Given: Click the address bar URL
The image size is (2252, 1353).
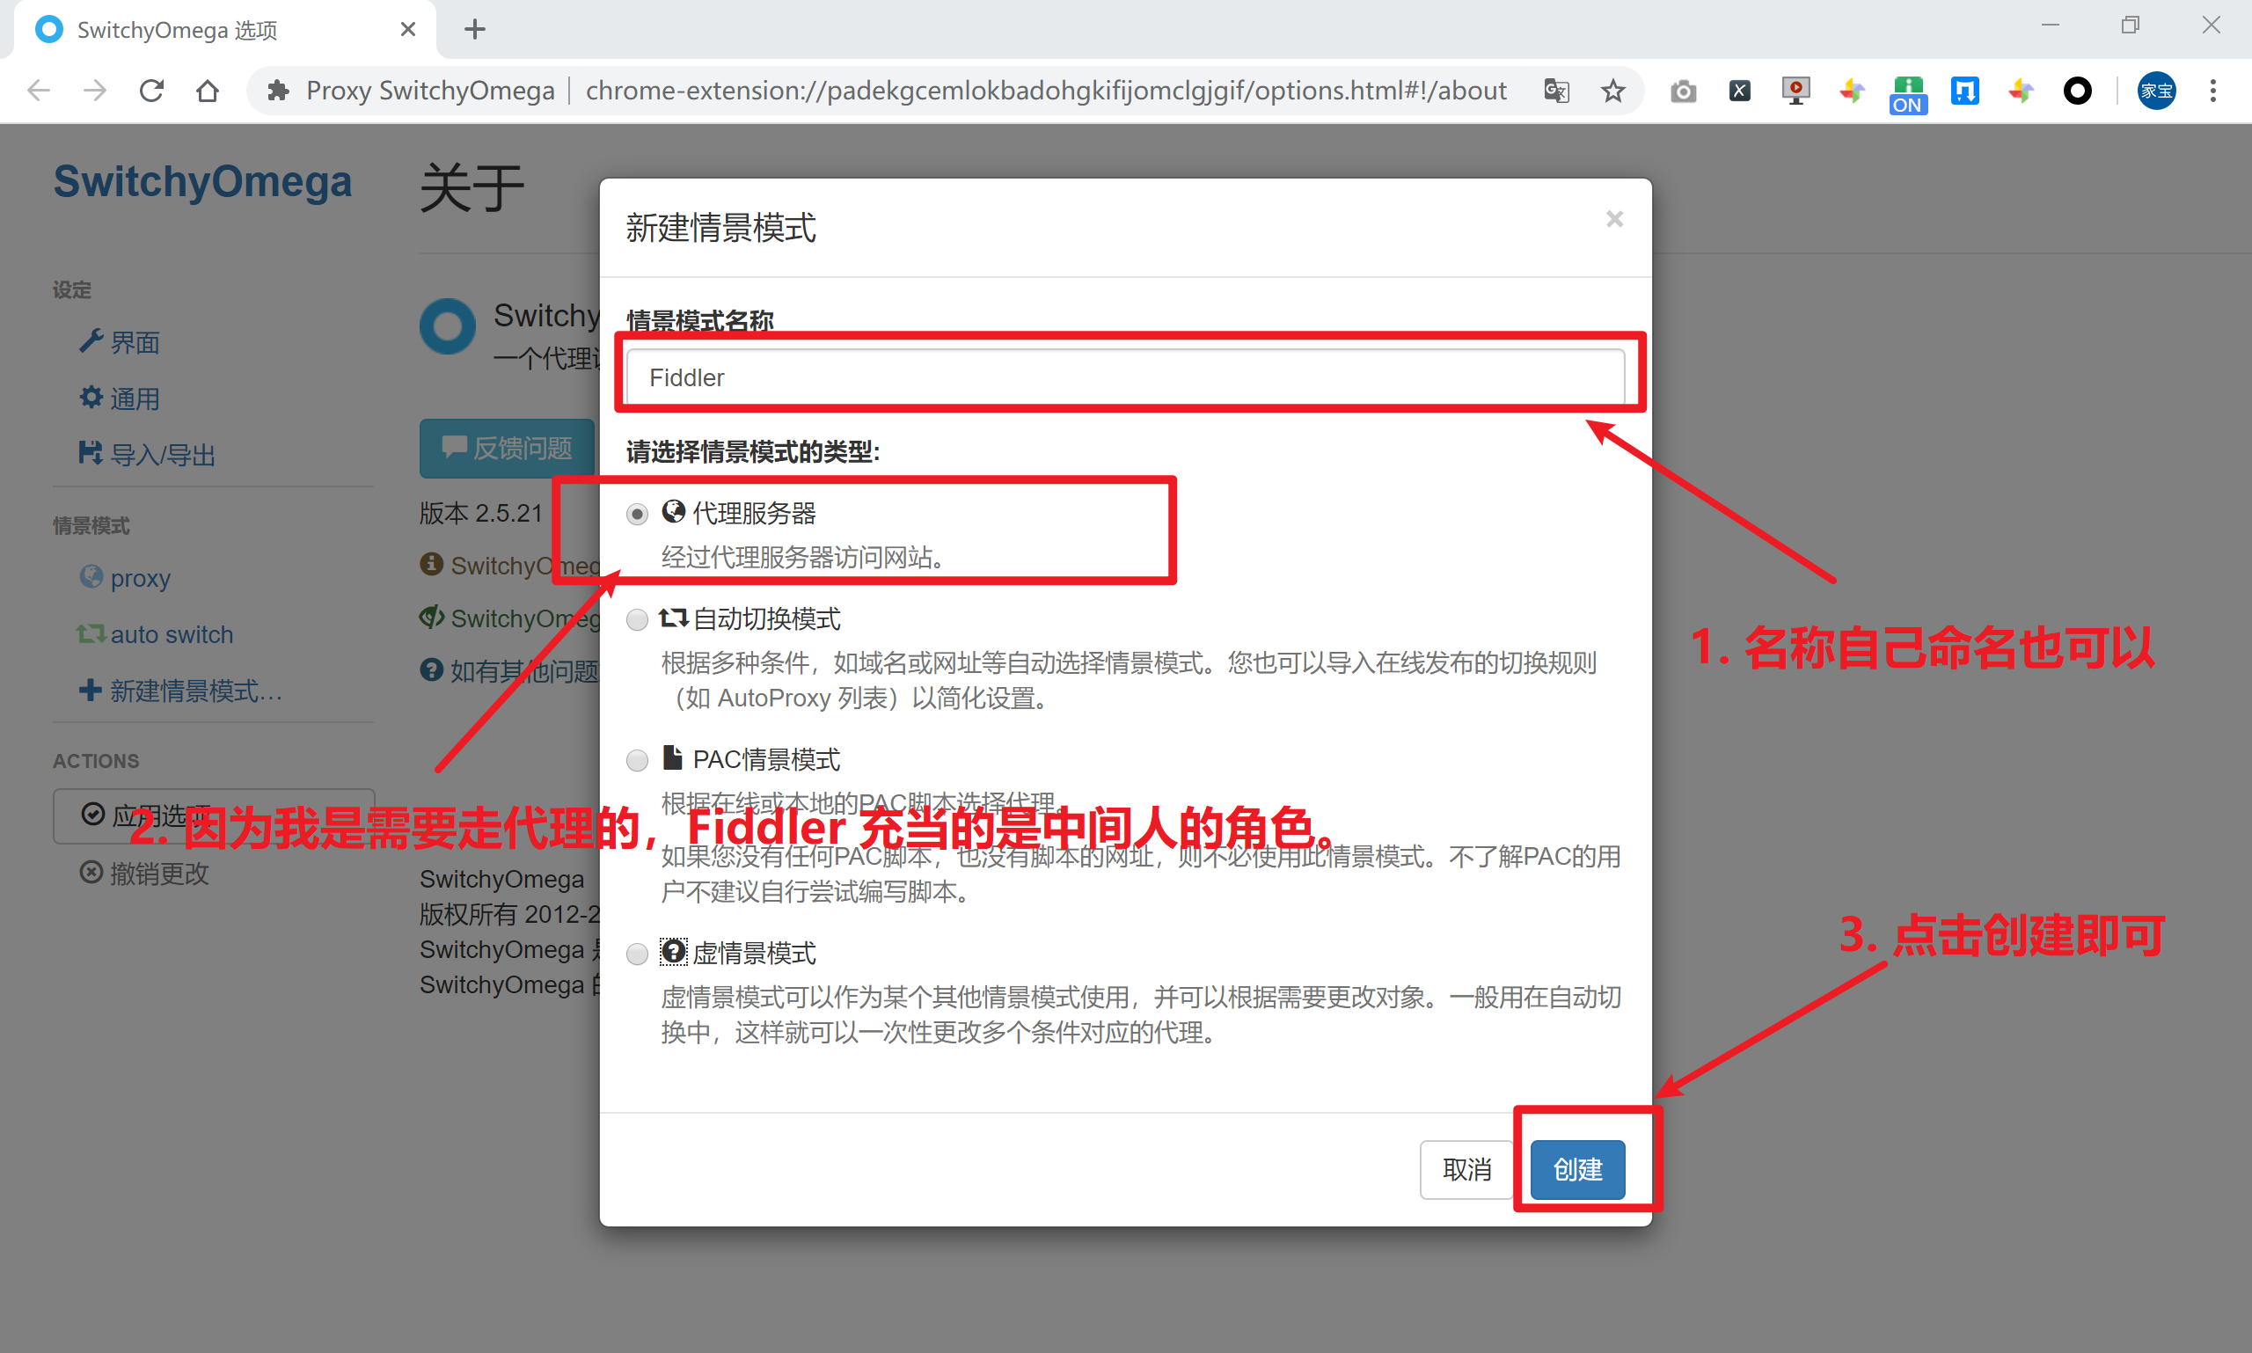Looking at the screenshot, I should [1045, 91].
